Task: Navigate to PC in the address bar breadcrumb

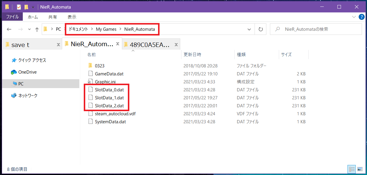Action: point(58,29)
